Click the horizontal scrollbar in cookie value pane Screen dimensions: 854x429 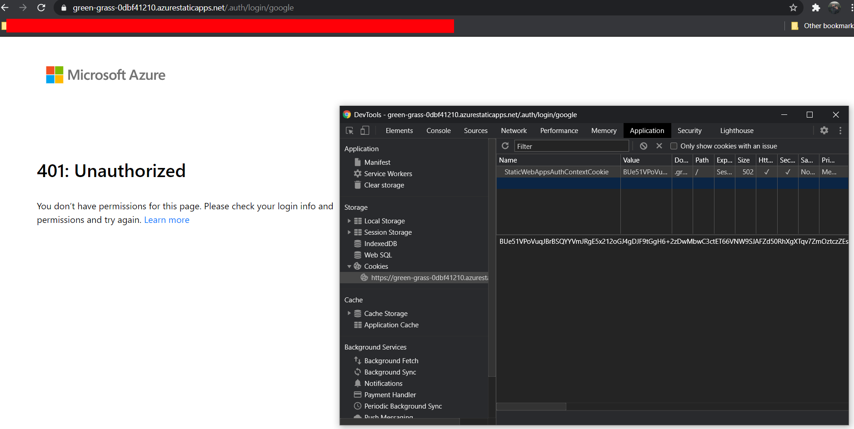[x=531, y=407]
